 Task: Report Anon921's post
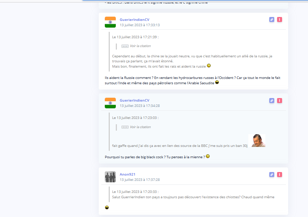point(280,175)
